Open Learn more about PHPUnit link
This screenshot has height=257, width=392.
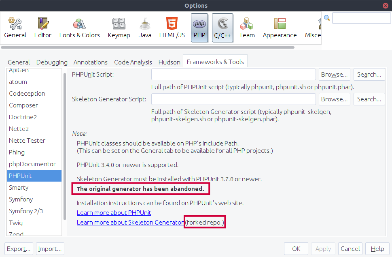114,213
